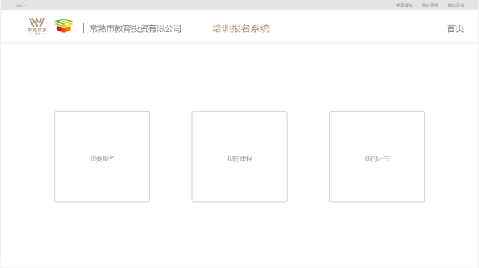Select the 我要报名 text inside the left card
The height and width of the screenshot is (268, 479).
(102, 159)
